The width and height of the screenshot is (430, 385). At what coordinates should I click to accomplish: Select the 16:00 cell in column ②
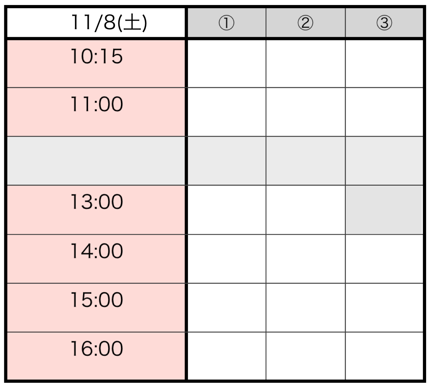pyautogui.click(x=306, y=356)
